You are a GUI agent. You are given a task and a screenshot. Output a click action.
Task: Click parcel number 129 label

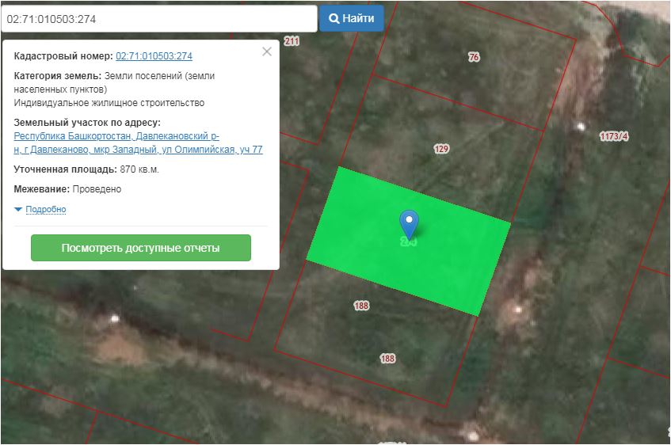point(441,149)
